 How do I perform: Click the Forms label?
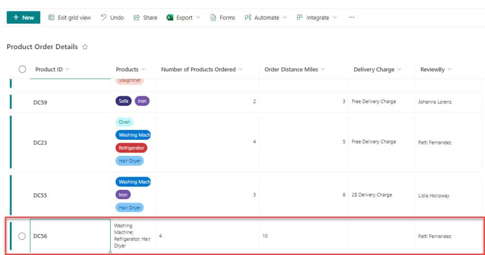(x=227, y=17)
